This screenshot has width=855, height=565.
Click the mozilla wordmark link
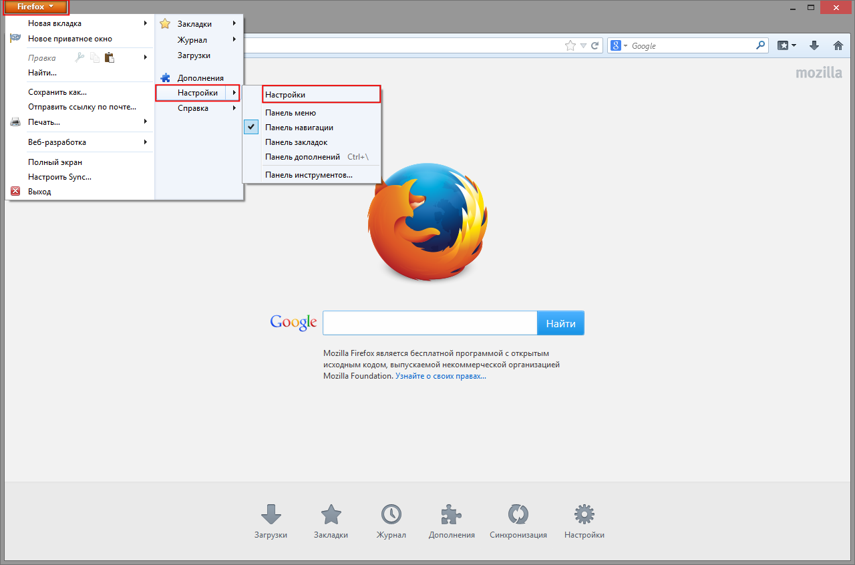[819, 73]
